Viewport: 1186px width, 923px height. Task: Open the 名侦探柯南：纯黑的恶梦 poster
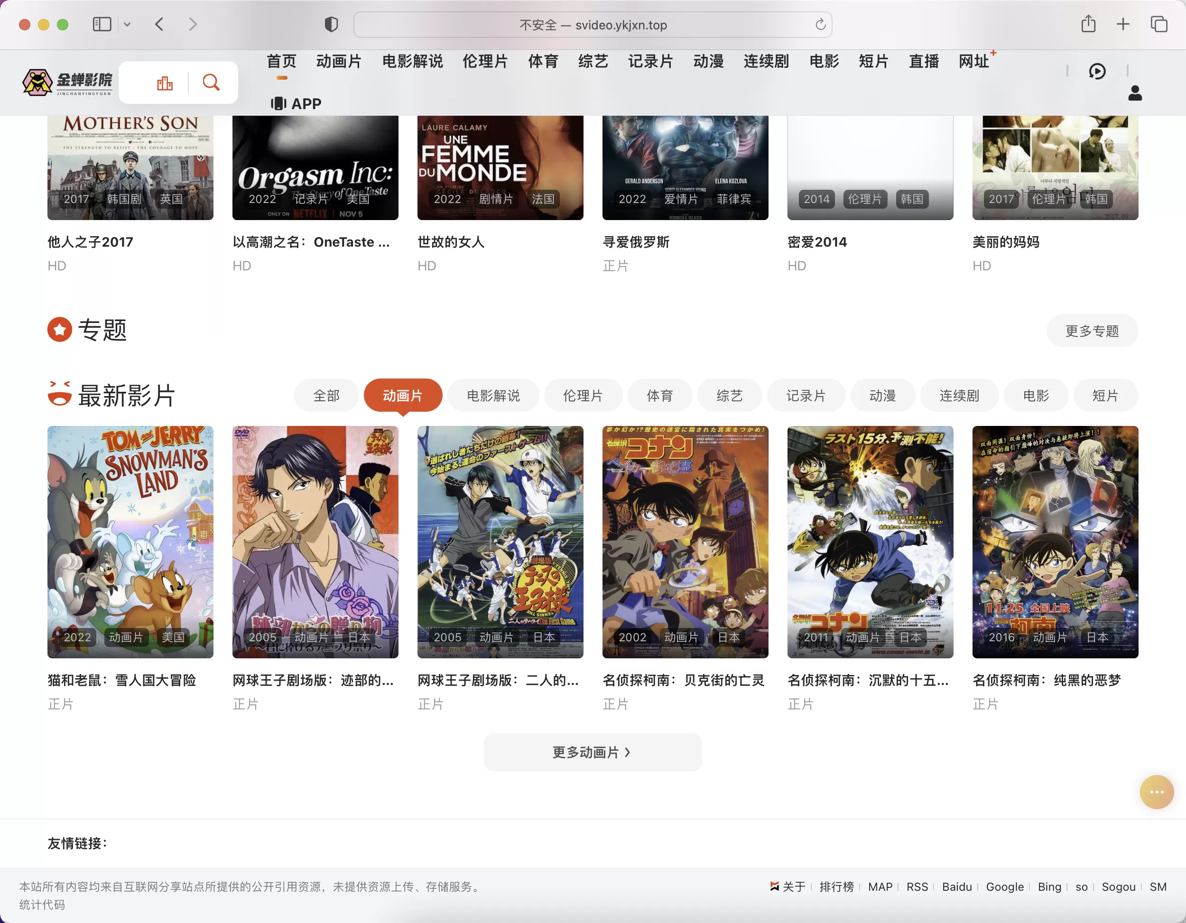tap(1055, 542)
